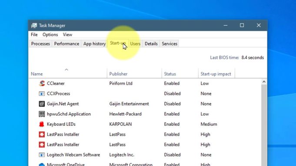Open the View menu
Screen dimensions: 296x166
tap(67, 35)
